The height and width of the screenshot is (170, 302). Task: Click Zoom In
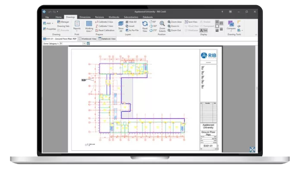coord(173,26)
